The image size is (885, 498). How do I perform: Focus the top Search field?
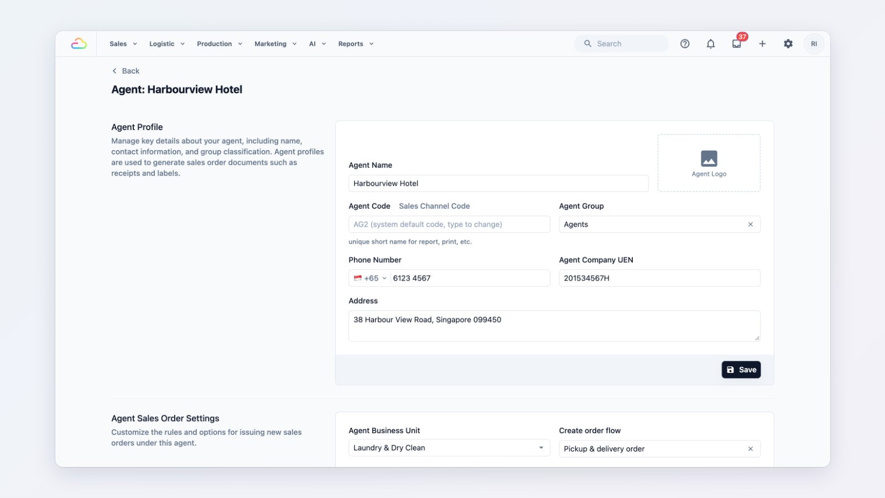click(x=622, y=44)
